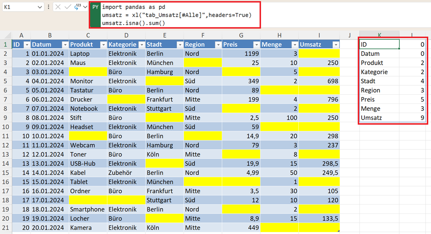
Task: Click the cell containing Smartphone
Action: click(x=88, y=209)
